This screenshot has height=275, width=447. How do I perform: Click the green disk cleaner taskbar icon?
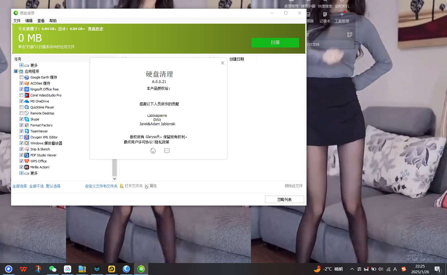(141, 269)
